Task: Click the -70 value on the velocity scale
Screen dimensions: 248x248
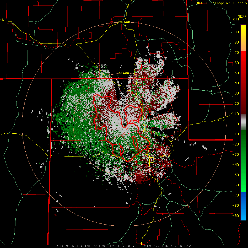Action: (236, 195)
